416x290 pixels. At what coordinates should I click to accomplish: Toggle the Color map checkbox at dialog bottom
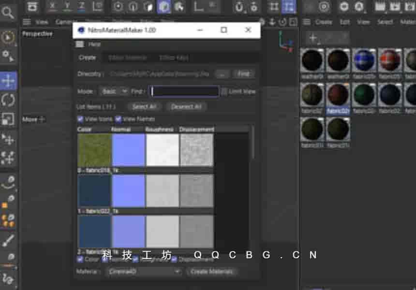coord(80,259)
